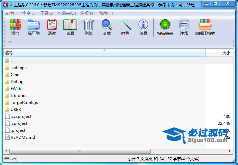The image size is (238, 165).
Task: Open the Commands (命令) menu
Action: (29, 13)
